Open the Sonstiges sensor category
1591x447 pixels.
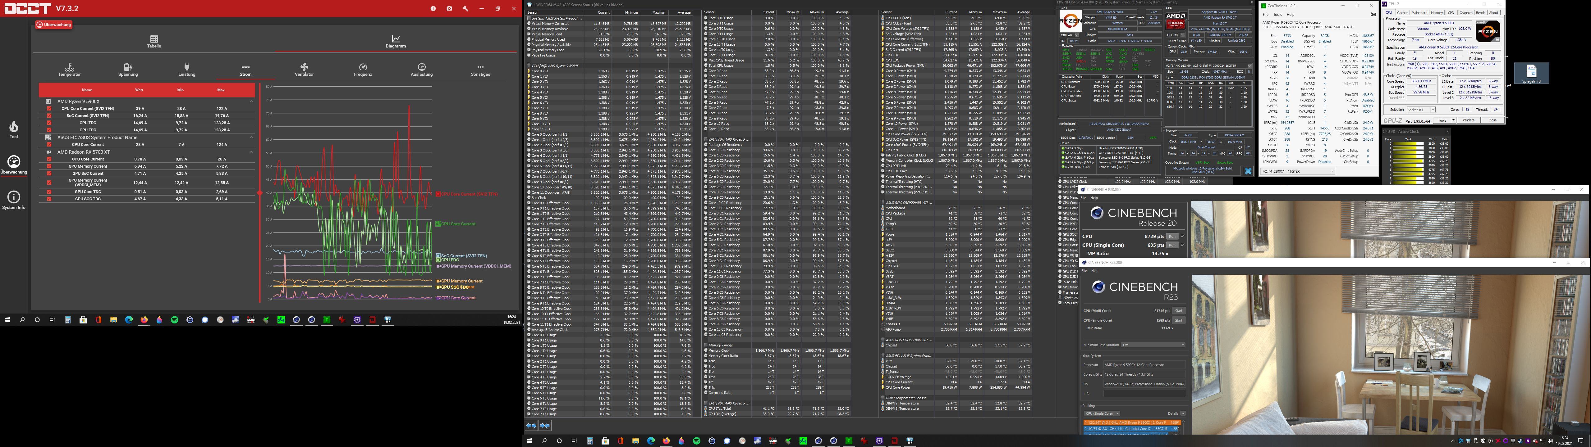480,69
